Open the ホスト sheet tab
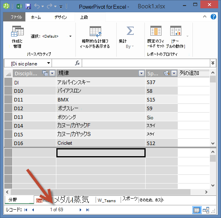Image resolution: width=221 pixels, height=218 pixels. [152, 200]
